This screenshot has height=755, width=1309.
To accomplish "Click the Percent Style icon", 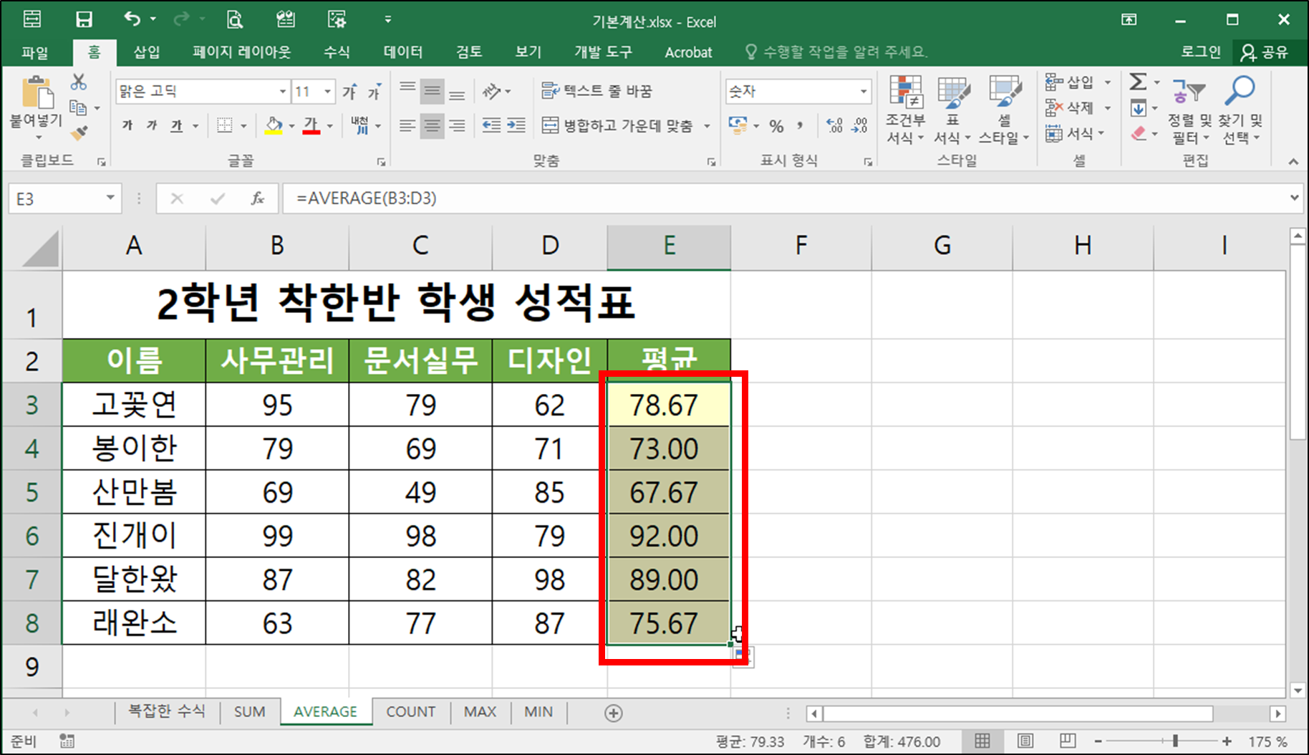I will (776, 126).
